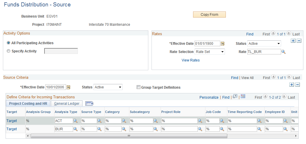Look up Job Code in ACT row
The width and height of the screenshot is (306, 144).
pos(222,121)
